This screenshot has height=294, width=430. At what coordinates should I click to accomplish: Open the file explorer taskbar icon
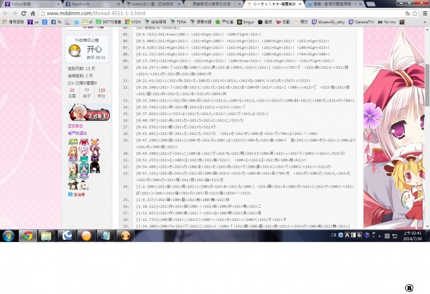click(x=46, y=236)
